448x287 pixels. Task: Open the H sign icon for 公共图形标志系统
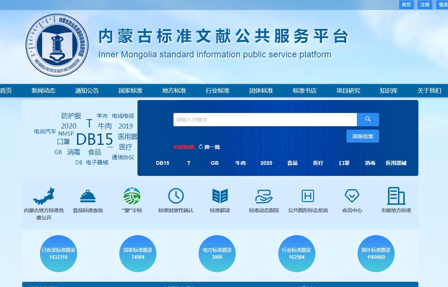308,196
